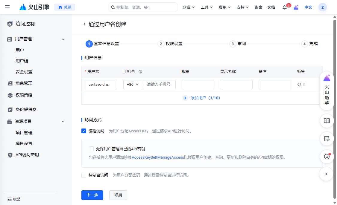Viewport: 337px width, 205px height.
Task: Click the 身份提供商 sidebar icon
Action: point(10,109)
